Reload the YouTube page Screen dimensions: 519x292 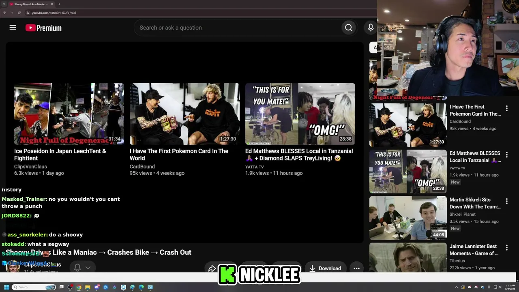pos(19,13)
